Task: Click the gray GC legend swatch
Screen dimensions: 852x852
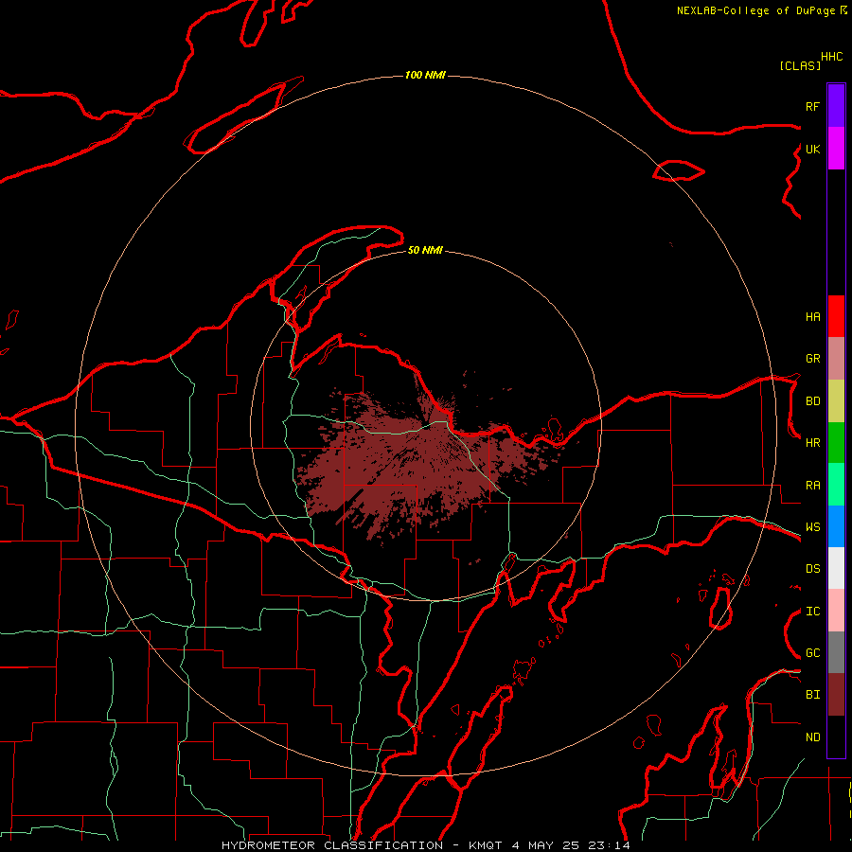Action: [836, 652]
